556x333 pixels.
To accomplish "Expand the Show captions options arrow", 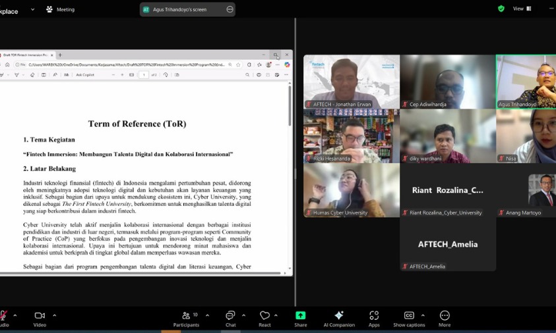I will tap(423, 315).
